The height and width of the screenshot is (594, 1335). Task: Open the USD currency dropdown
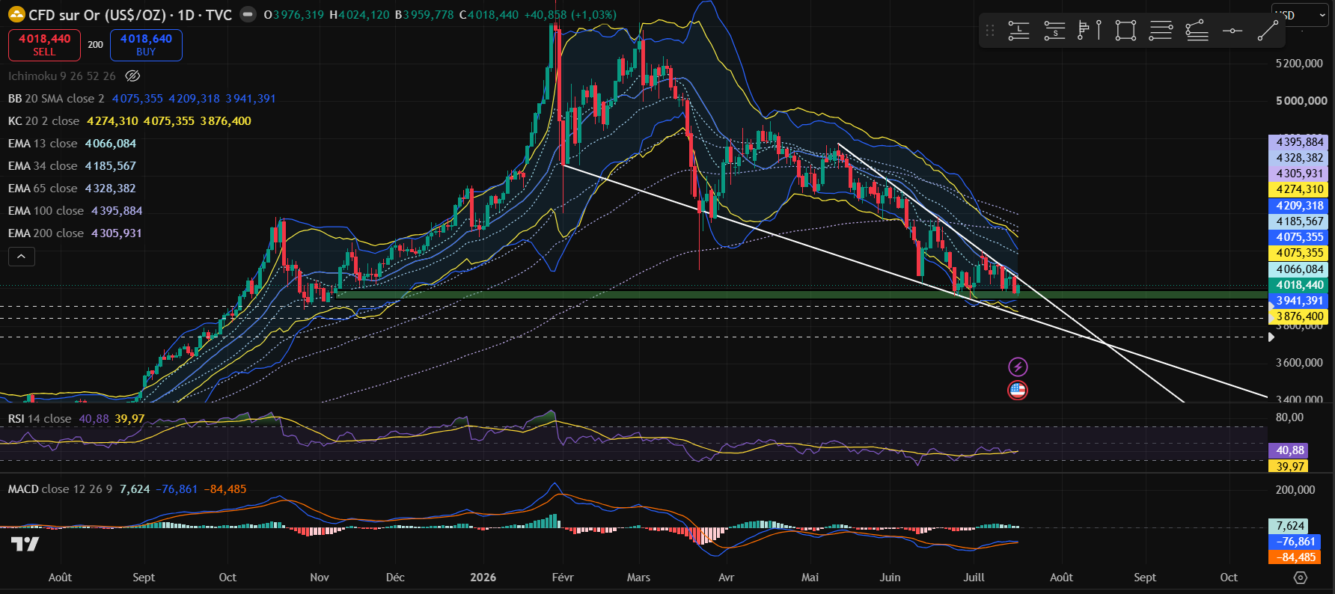point(1301,15)
